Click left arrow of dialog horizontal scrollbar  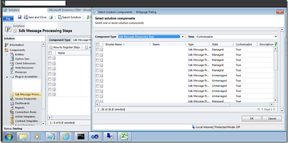point(97,104)
